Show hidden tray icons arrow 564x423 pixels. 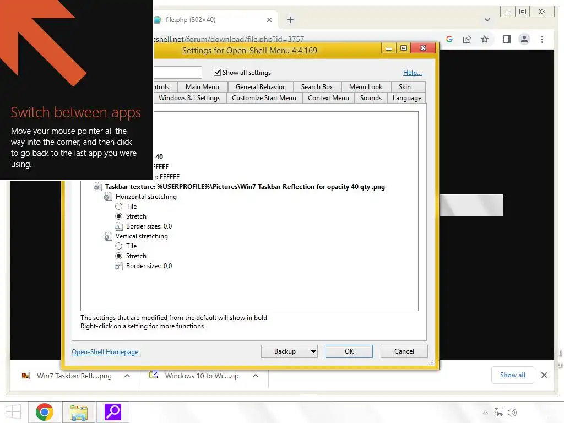485,413
